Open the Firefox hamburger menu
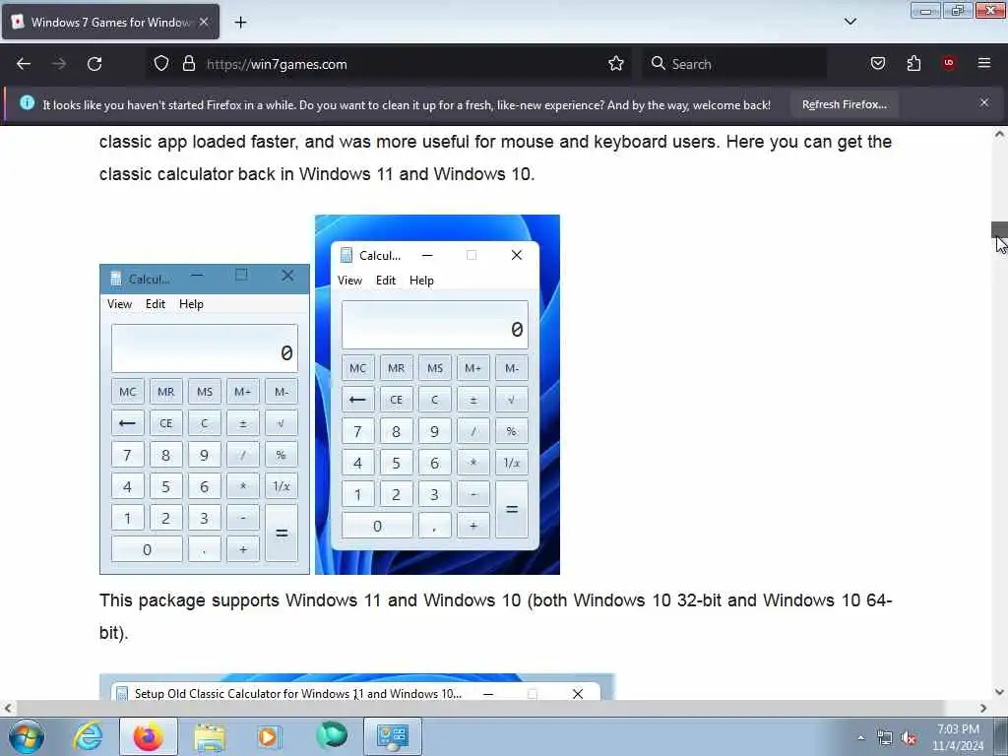This screenshot has width=1008, height=756. click(x=984, y=63)
